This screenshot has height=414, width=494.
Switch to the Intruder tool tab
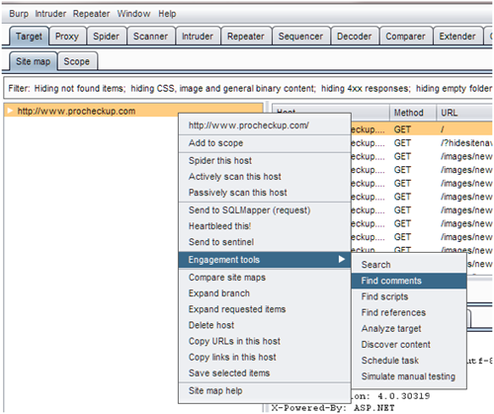point(198,37)
